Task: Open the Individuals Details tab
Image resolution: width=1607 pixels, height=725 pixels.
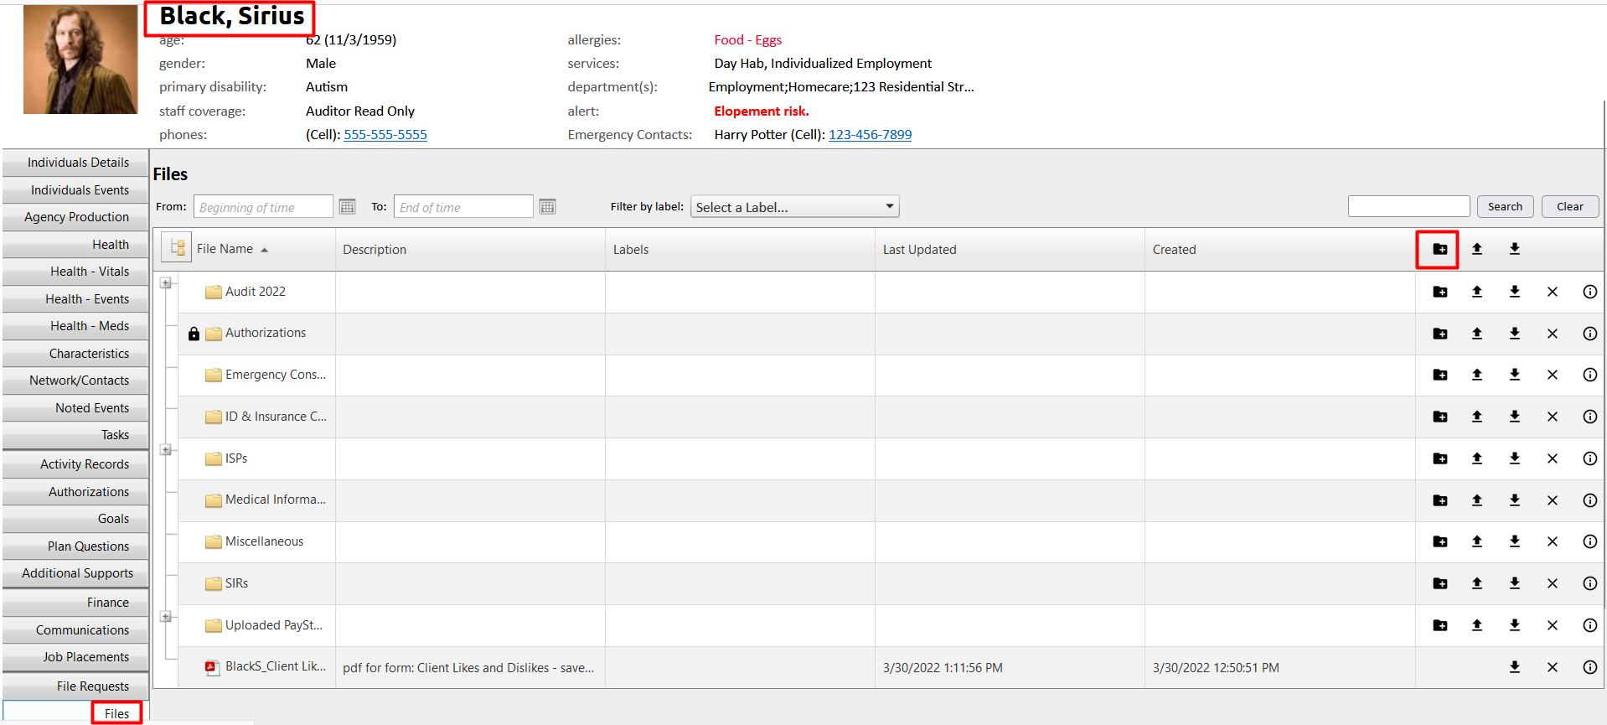Action: click(75, 163)
